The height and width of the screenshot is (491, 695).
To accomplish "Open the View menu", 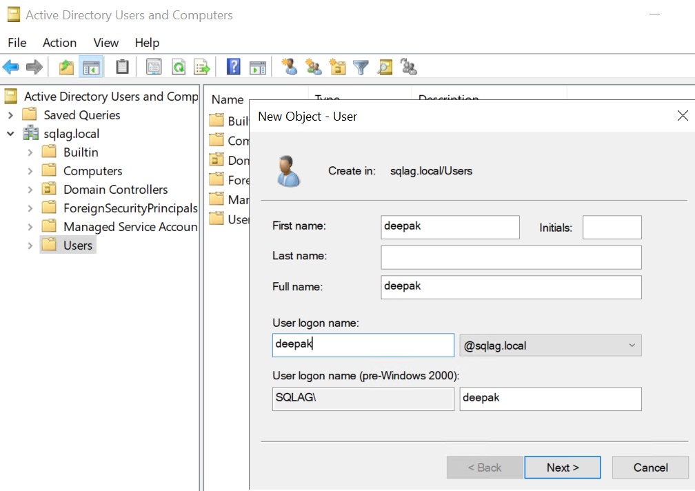I will pos(106,43).
